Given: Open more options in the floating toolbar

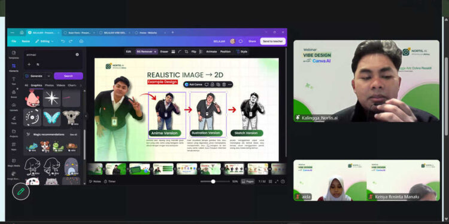Looking at the screenshot, I should 230,85.
